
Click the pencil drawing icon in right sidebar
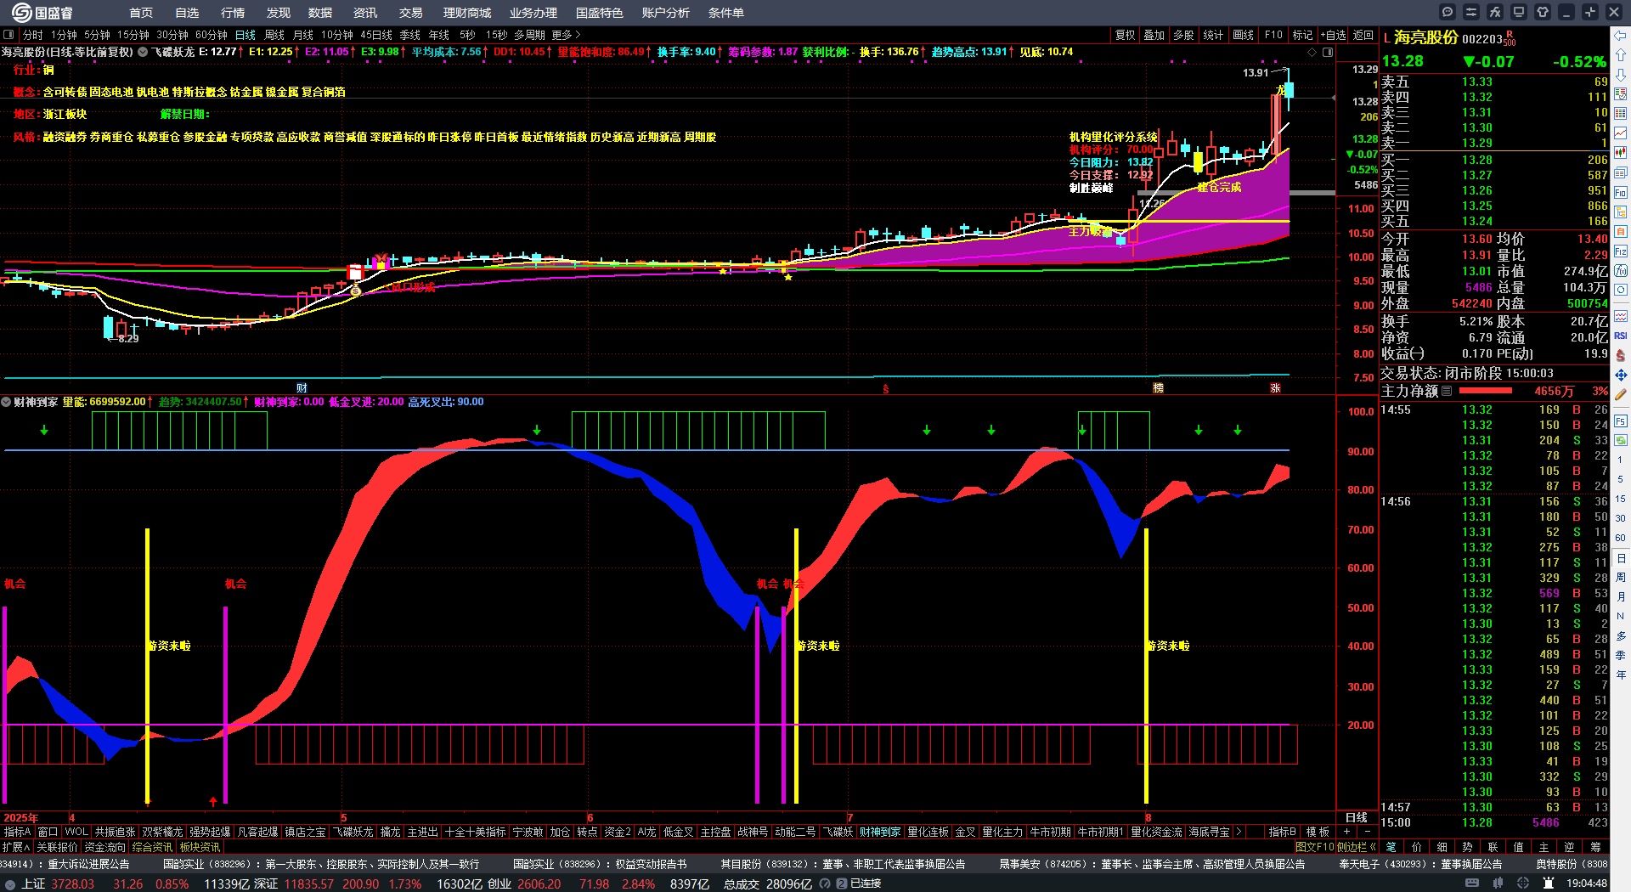point(1621,394)
